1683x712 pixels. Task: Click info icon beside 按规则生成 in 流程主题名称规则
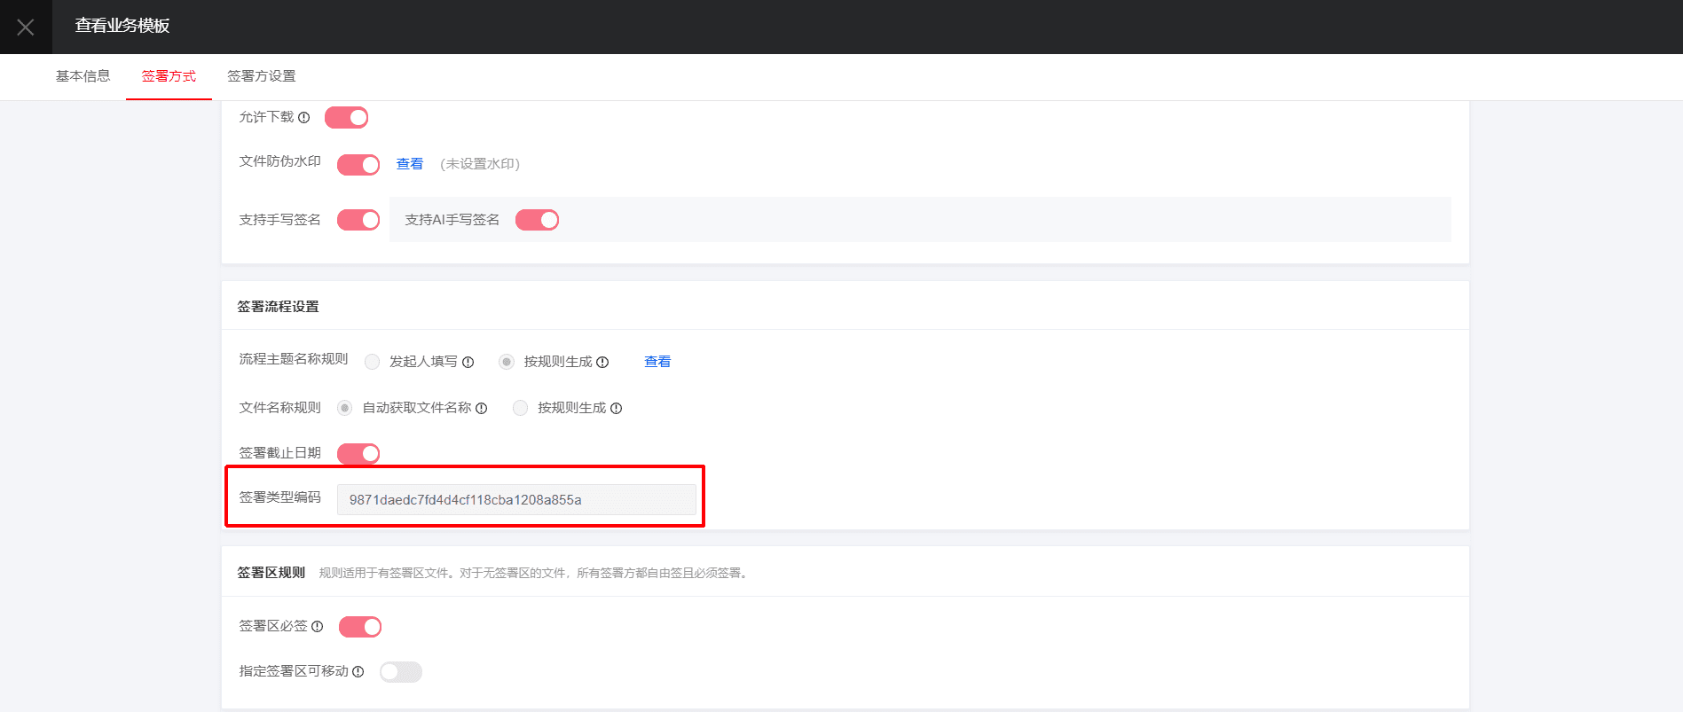pyautogui.click(x=602, y=362)
